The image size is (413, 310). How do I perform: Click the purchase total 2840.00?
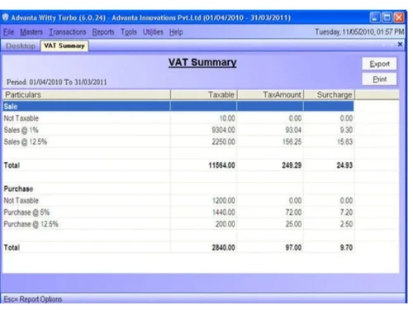tap(223, 248)
